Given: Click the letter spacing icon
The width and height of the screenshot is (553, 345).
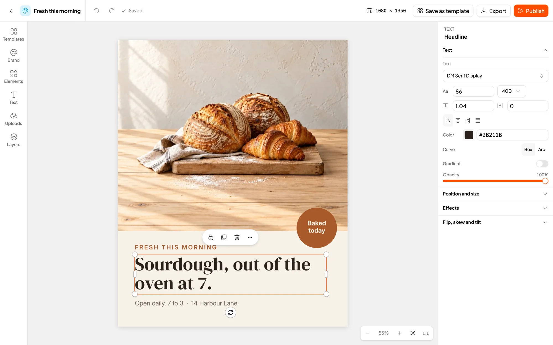Looking at the screenshot, I should pyautogui.click(x=500, y=106).
